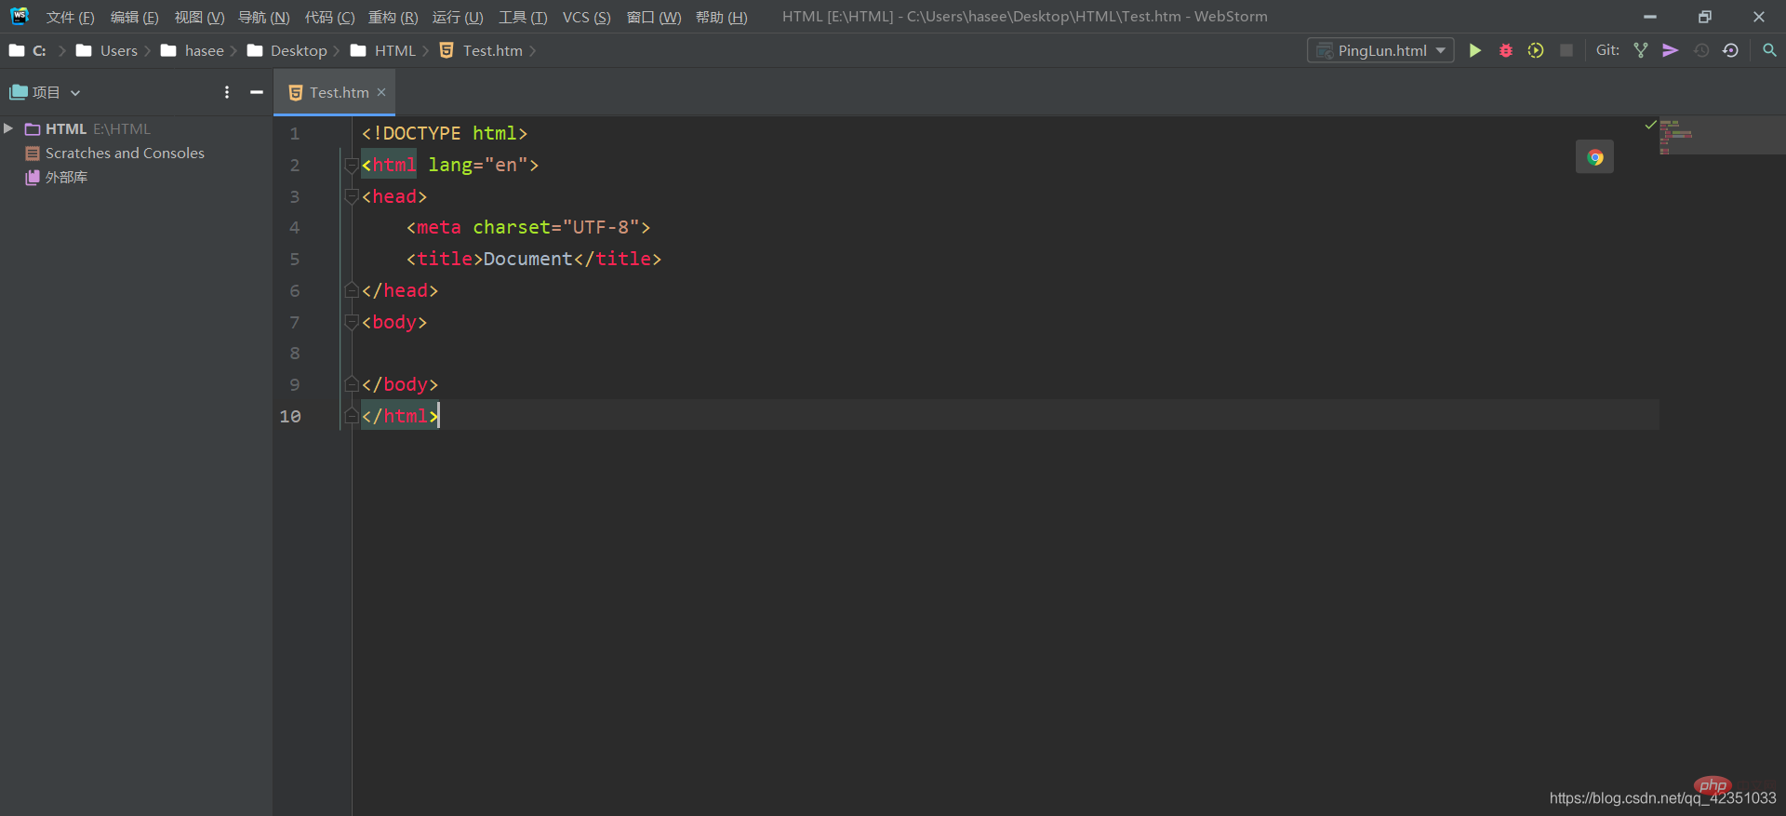Fold the html tag on line 2
This screenshot has height=816, width=1786.
[x=352, y=166]
